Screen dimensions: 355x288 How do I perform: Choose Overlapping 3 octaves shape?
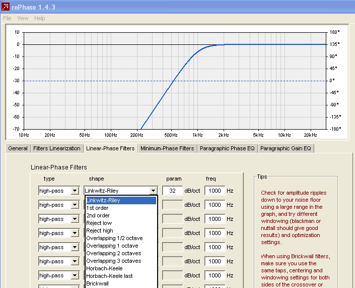coord(121,261)
